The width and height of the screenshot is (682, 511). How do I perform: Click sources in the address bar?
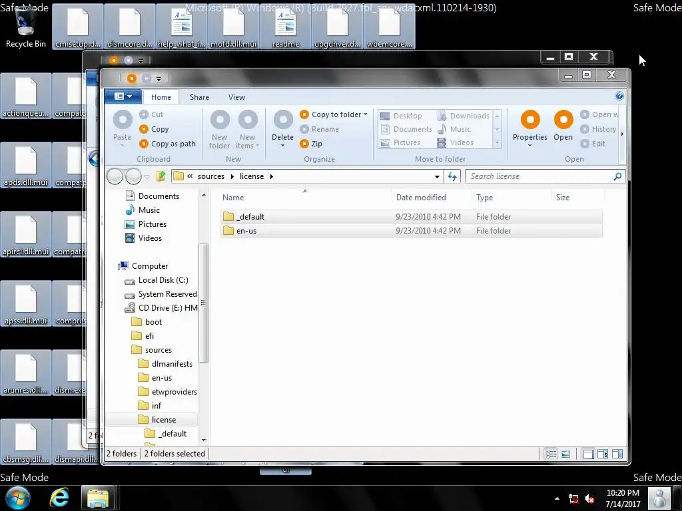pos(211,176)
